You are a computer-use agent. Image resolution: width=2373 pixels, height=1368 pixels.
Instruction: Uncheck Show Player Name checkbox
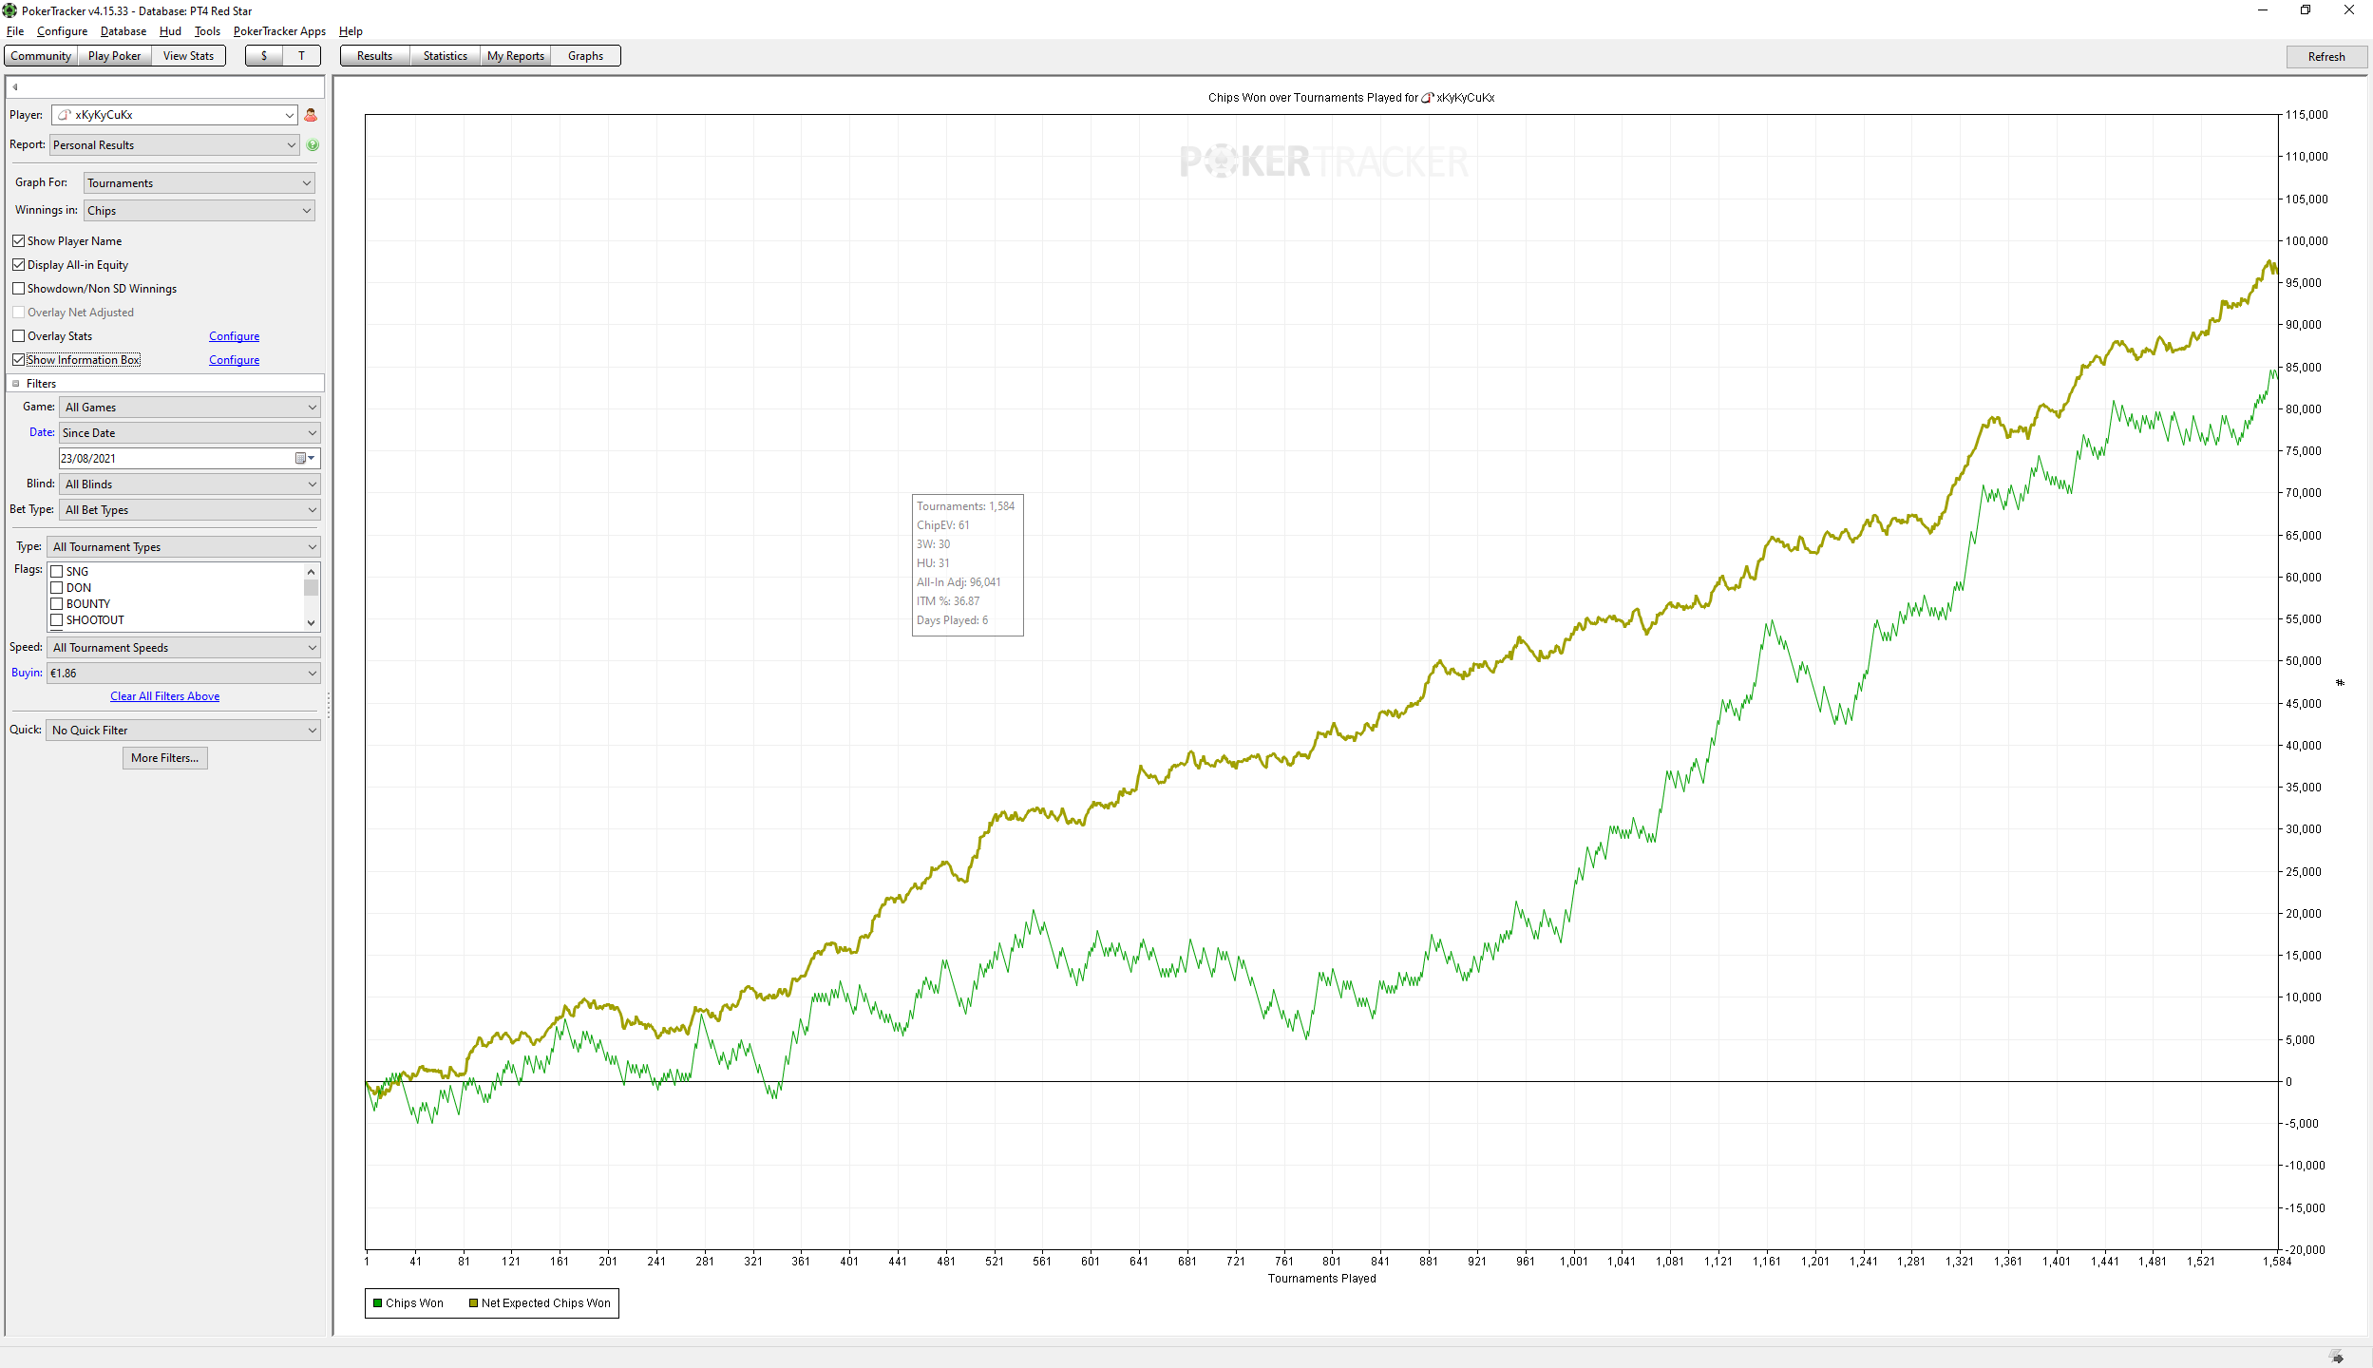pos(19,241)
